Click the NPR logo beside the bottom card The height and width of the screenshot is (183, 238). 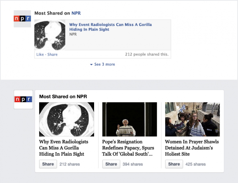click(x=23, y=99)
